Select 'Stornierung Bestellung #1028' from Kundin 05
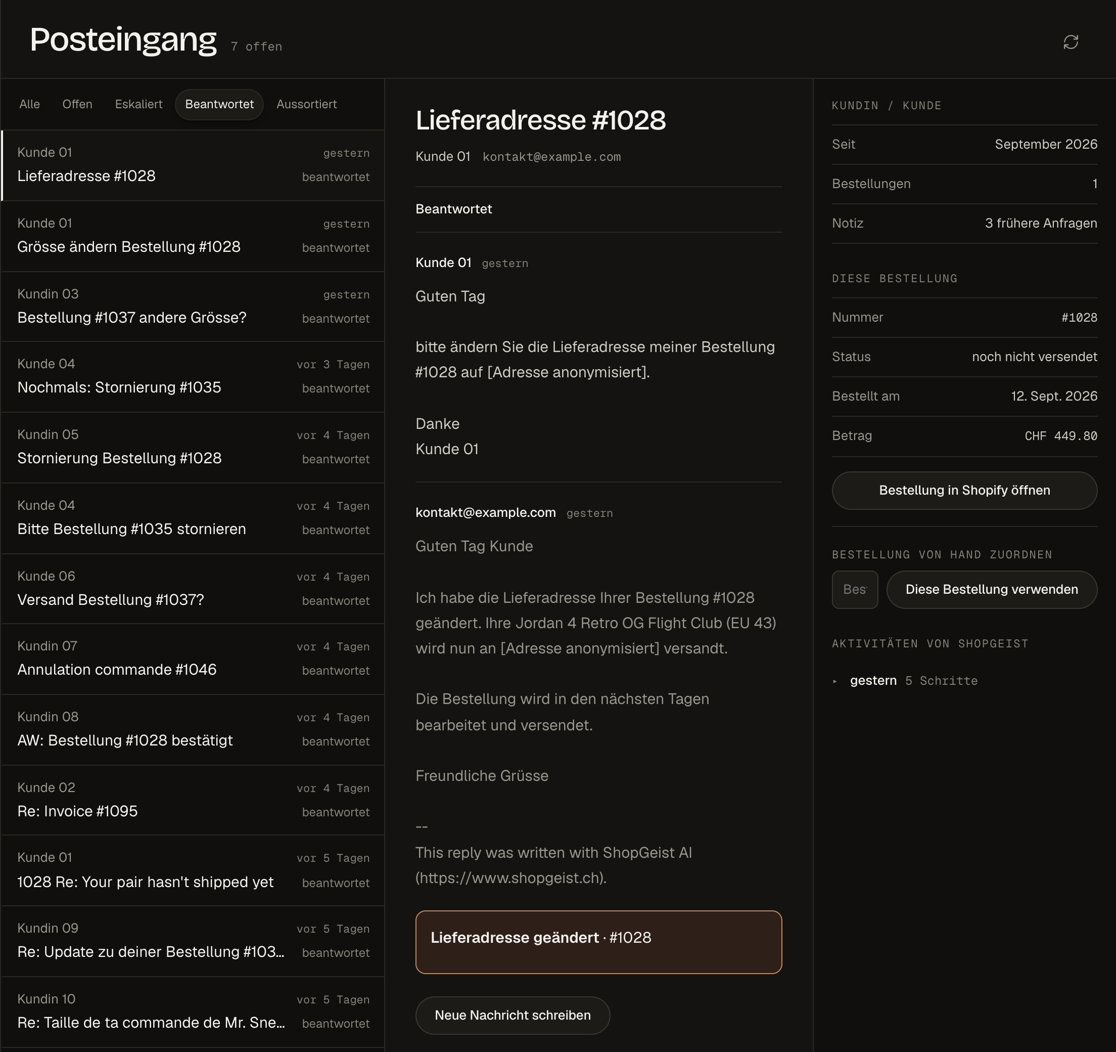The height and width of the screenshot is (1052, 1116). pos(193,448)
